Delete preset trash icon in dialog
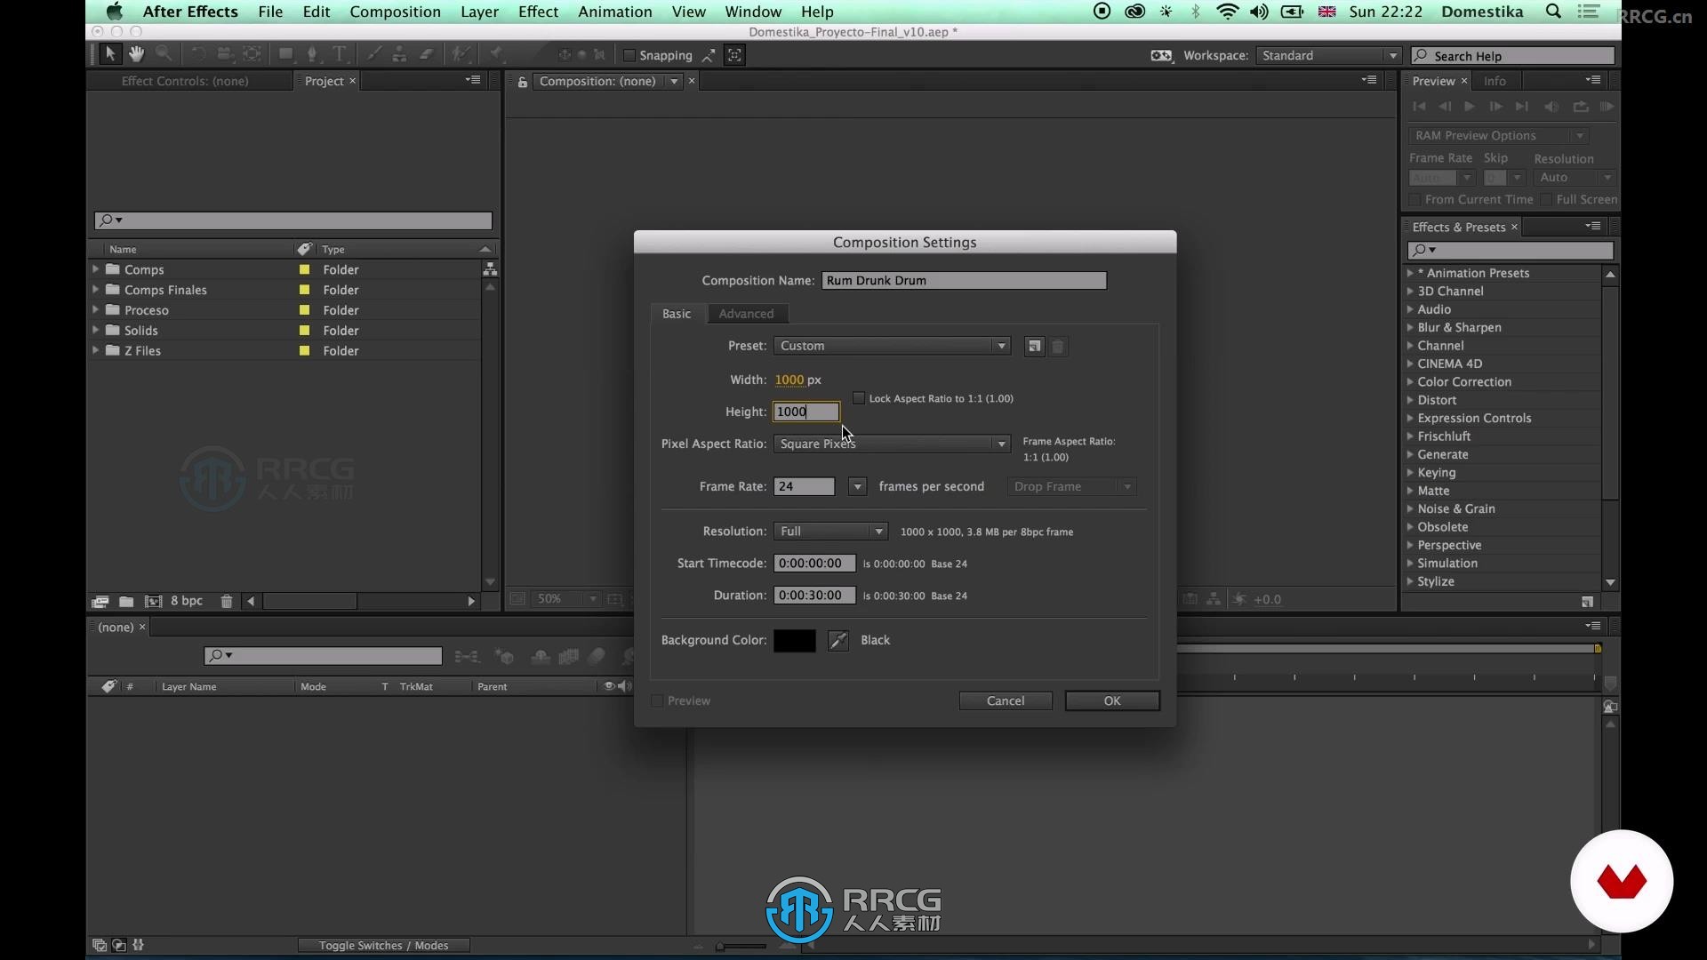 coord(1058,347)
